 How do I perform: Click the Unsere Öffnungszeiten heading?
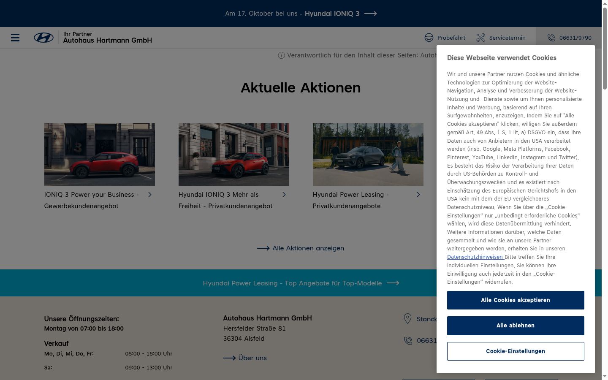(x=81, y=319)
